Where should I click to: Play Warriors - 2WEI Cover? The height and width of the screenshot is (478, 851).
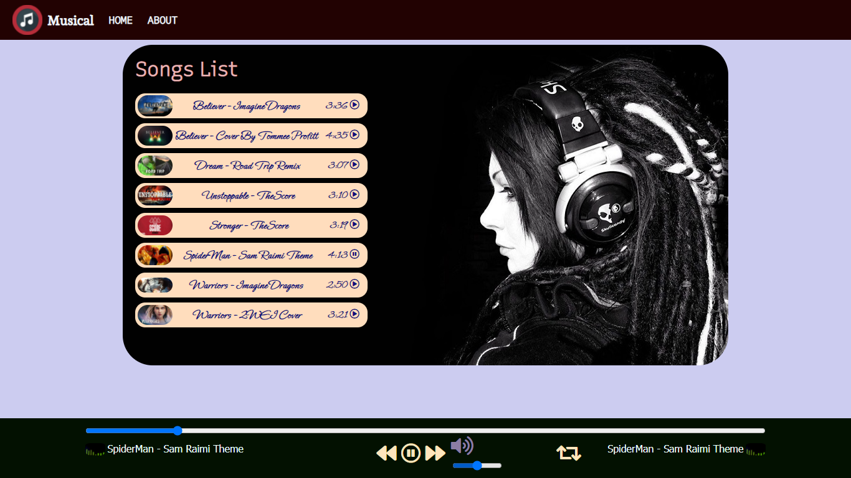pos(354,315)
